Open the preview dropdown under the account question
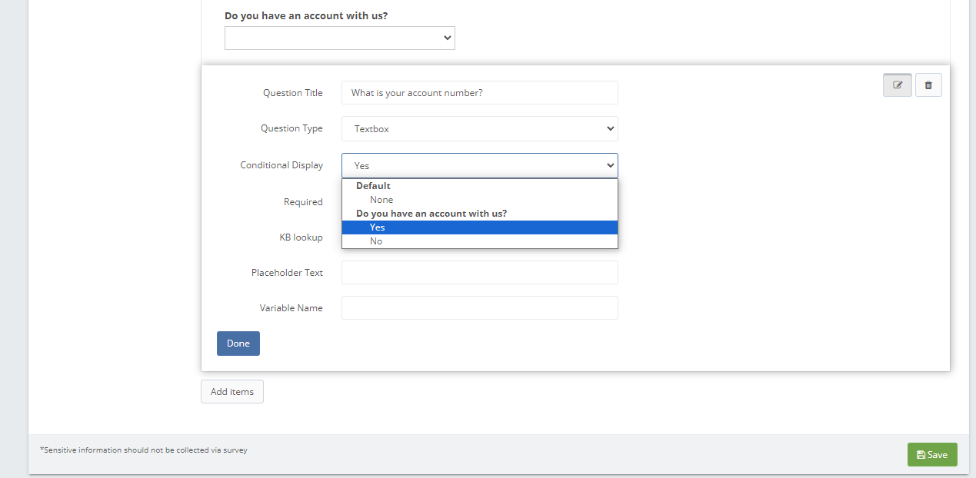 (x=339, y=38)
